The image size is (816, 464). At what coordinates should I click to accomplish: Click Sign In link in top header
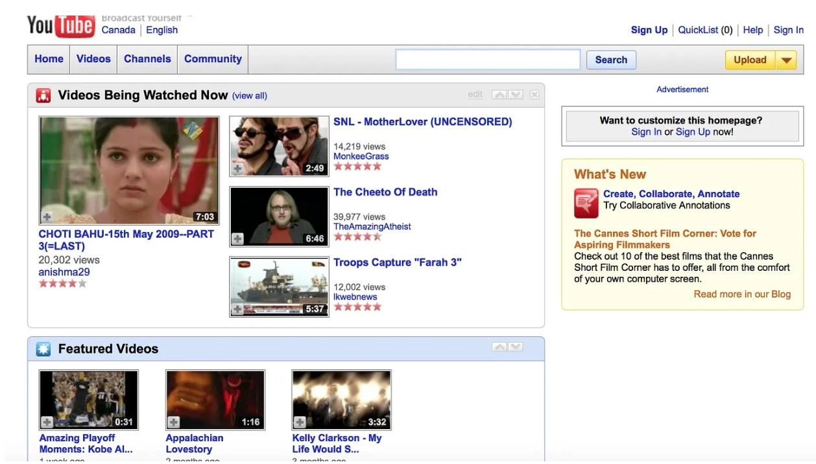click(x=789, y=30)
